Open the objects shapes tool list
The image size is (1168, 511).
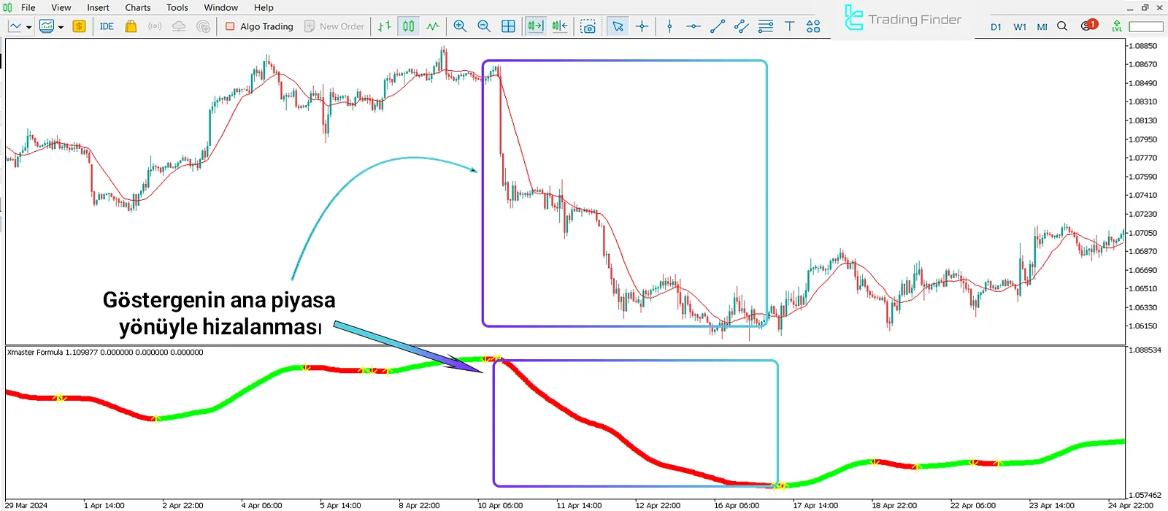point(813,26)
